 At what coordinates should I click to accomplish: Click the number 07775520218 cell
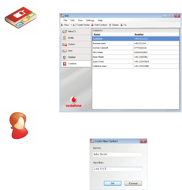tap(156, 48)
